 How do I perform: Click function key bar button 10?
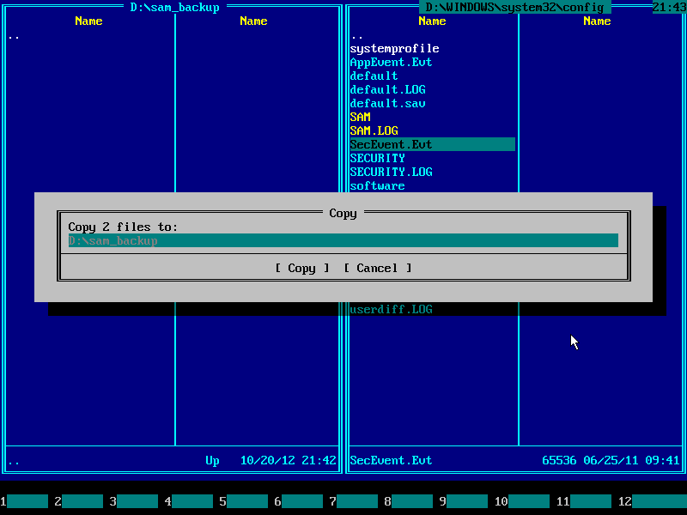522,501
